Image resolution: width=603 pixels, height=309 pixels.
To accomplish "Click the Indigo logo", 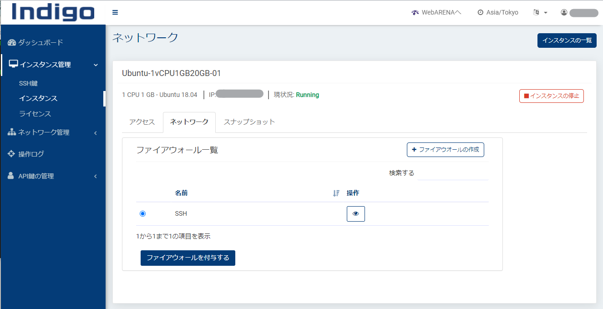I will [x=53, y=12].
